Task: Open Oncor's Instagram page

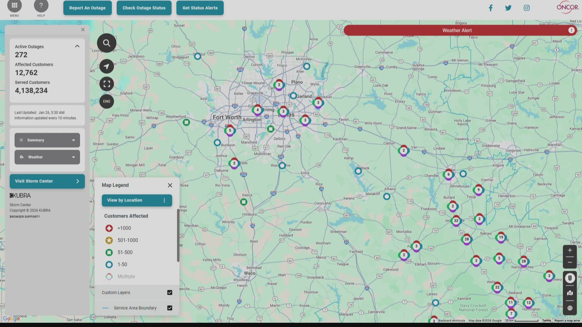Action: pyautogui.click(x=527, y=8)
